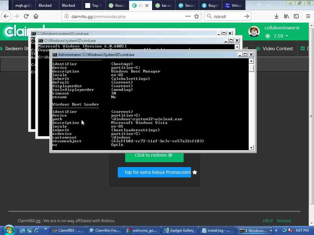The width and height of the screenshot is (314, 235).
Task: Open the Discord footer link
Action: (284, 221)
